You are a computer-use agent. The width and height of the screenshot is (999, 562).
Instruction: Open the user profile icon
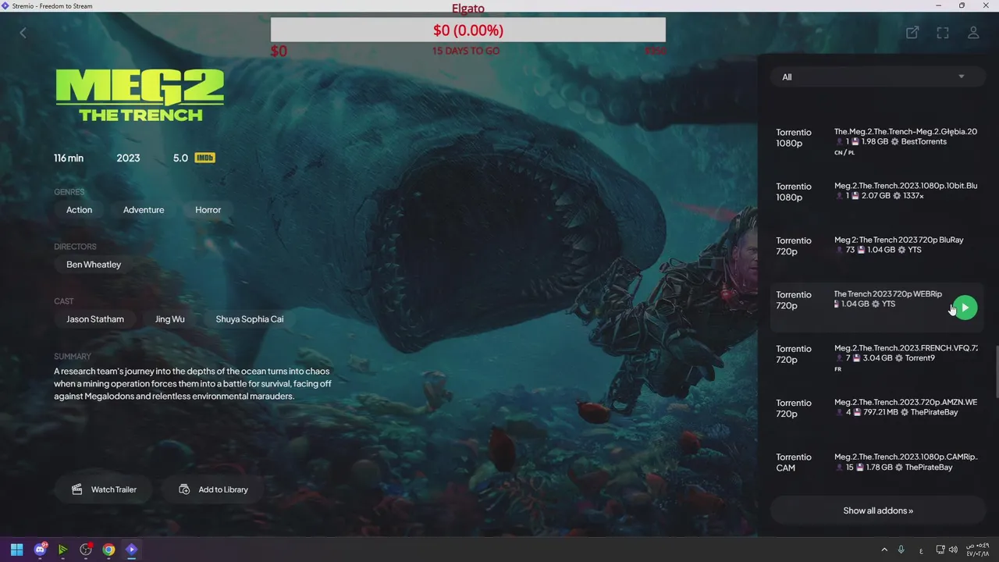click(x=973, y=33)
